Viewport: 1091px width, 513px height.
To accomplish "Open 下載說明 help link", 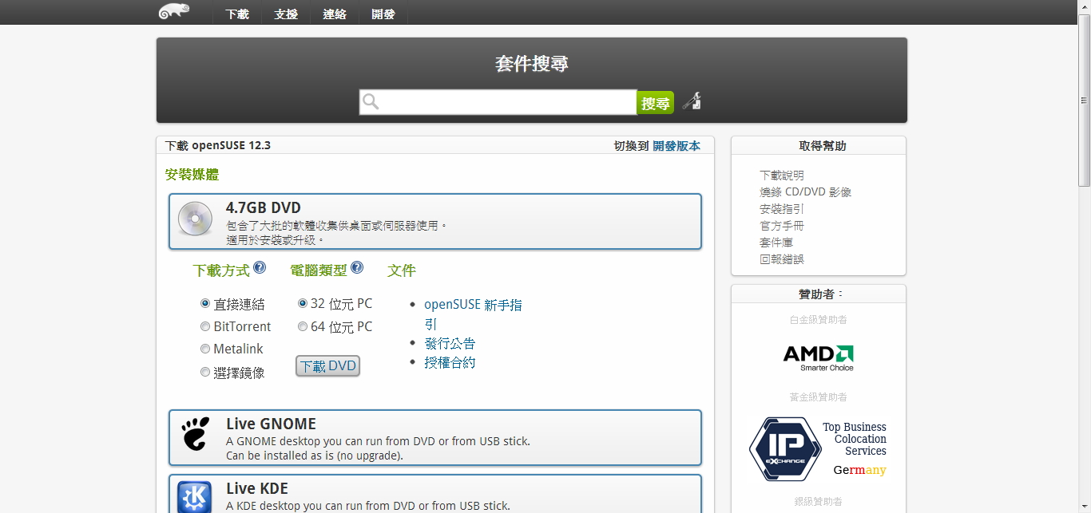I will pyautogui.click(x=782, y=176).
